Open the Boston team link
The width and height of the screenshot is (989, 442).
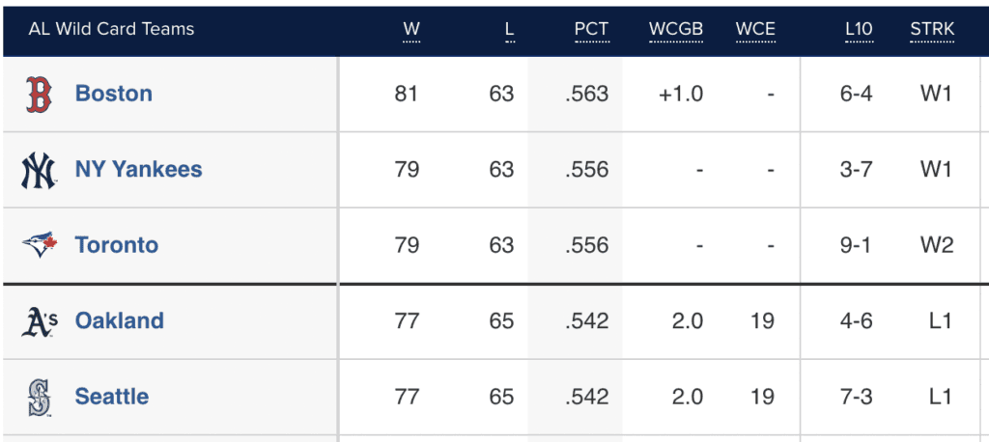pyautogui.click(x=114, y=94)
